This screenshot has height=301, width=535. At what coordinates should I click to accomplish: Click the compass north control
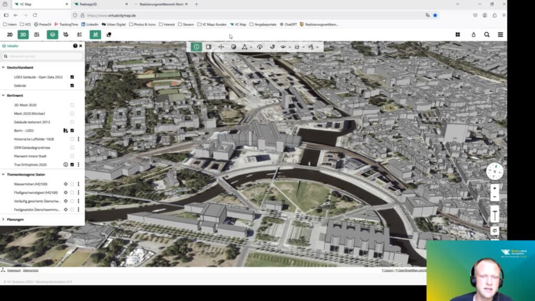495,171
